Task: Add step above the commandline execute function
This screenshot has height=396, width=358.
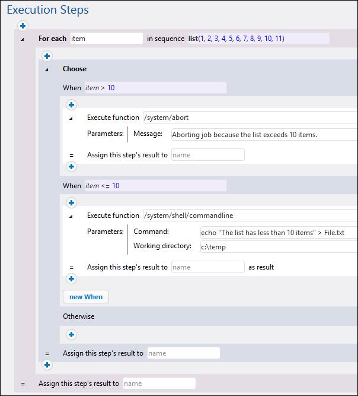Action: [x=71, y=203]
